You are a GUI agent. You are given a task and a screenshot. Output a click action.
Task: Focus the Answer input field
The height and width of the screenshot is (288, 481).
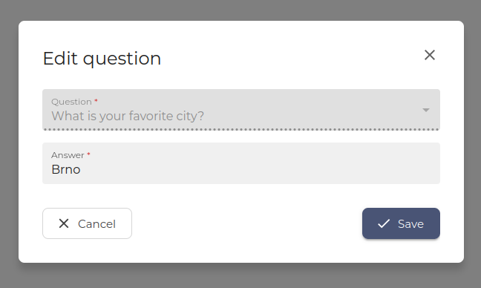(x=241, y=163)
